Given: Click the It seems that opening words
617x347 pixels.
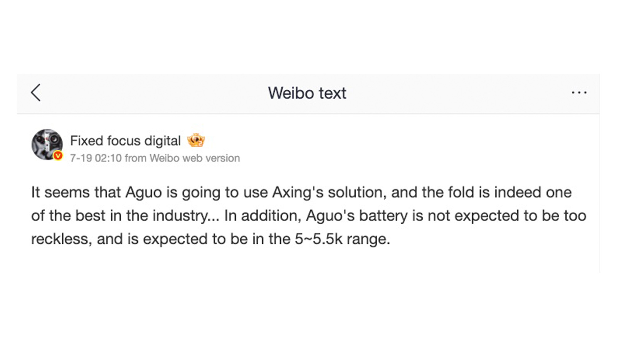Looking at the screenshot, I should 76,192.
